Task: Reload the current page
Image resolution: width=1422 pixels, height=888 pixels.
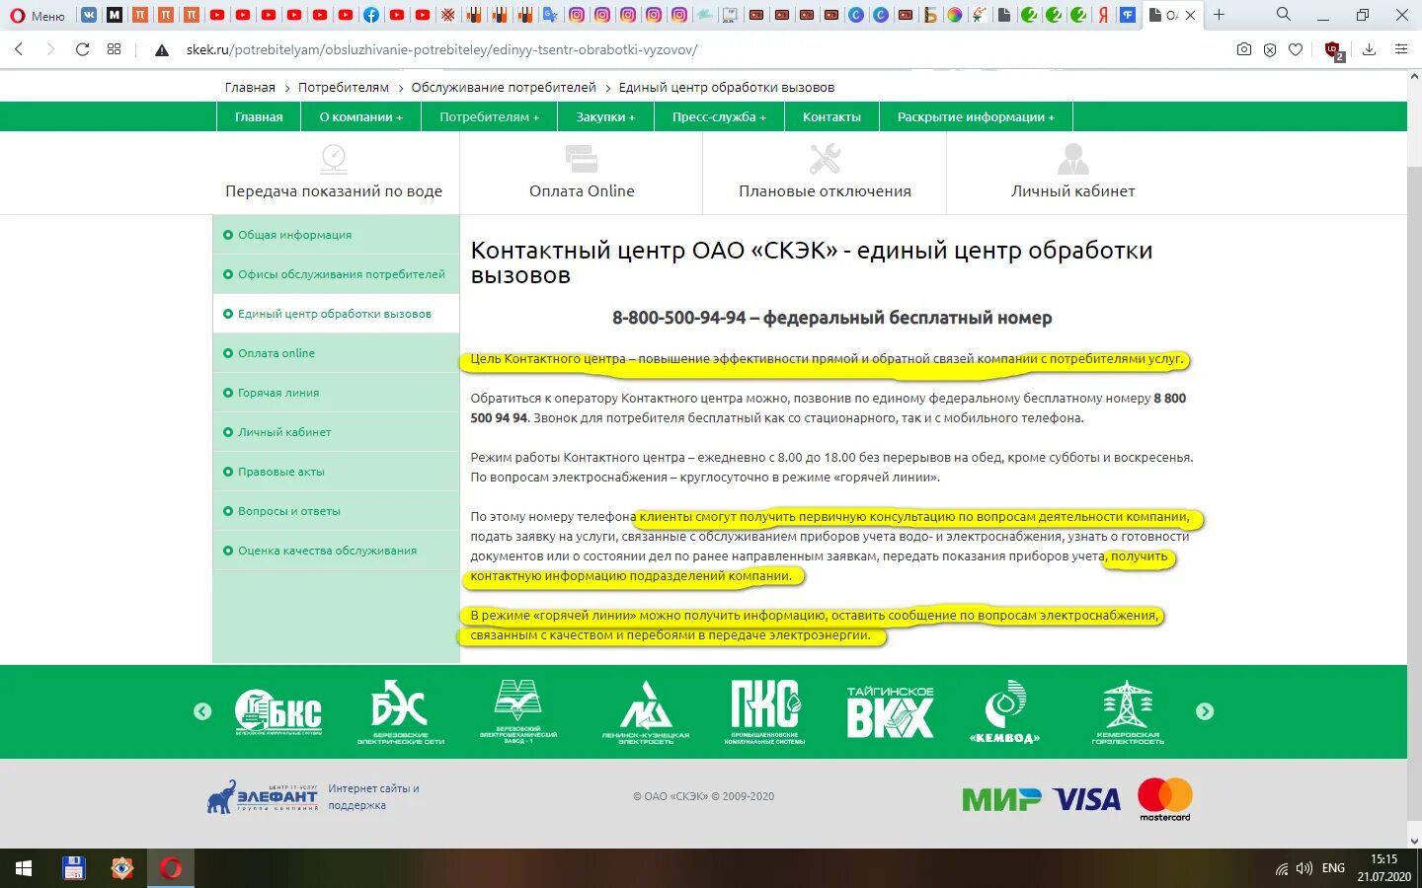Action: click(x=83, y=49)
